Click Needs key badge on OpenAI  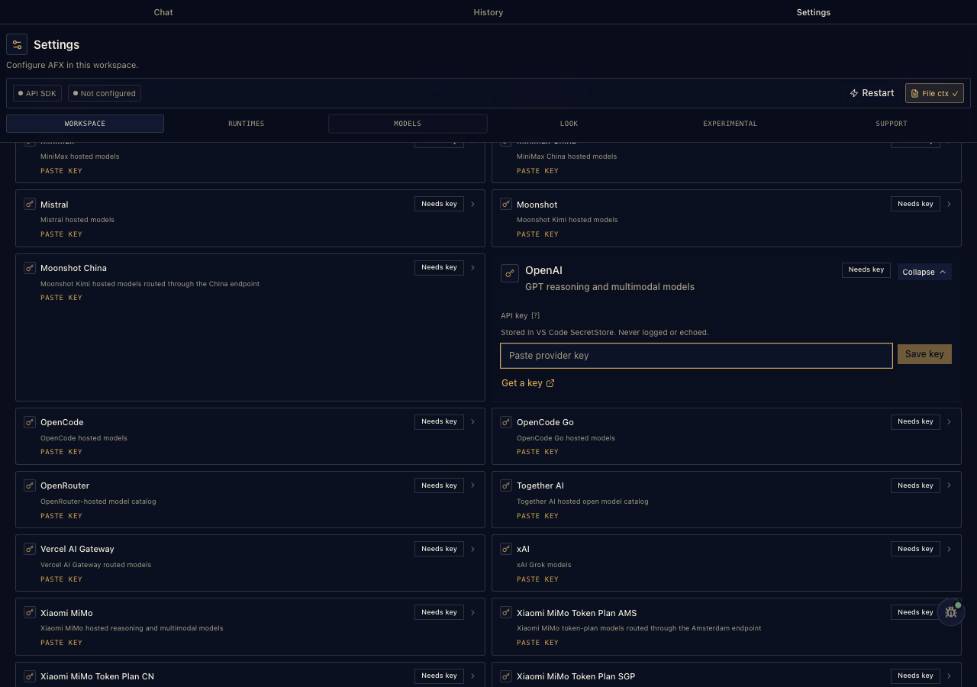pos(866,269)
